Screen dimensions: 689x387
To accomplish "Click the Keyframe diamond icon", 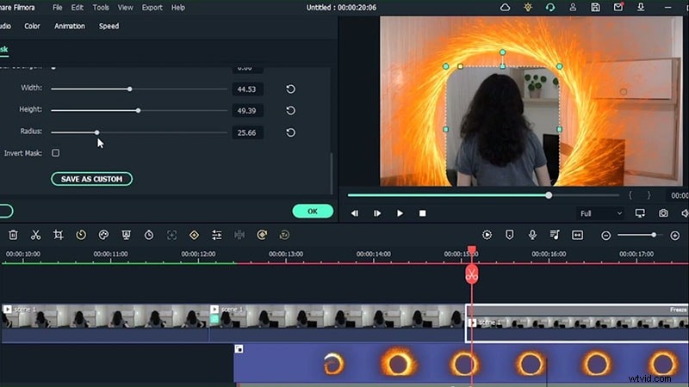I will (194, 235).
